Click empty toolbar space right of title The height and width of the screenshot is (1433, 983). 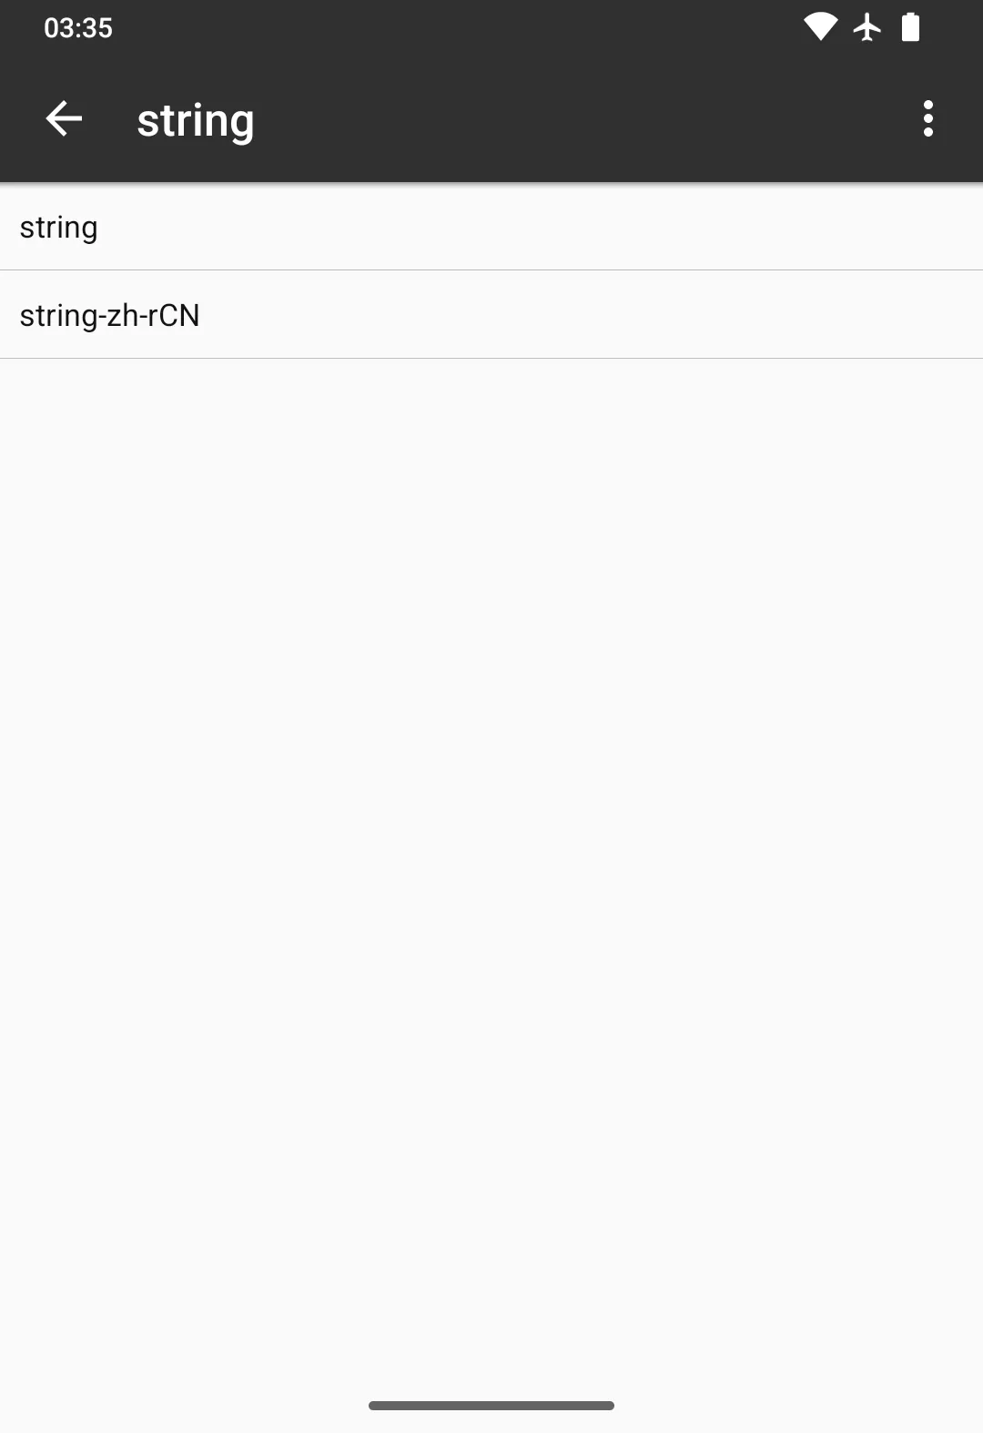(583, 119)
